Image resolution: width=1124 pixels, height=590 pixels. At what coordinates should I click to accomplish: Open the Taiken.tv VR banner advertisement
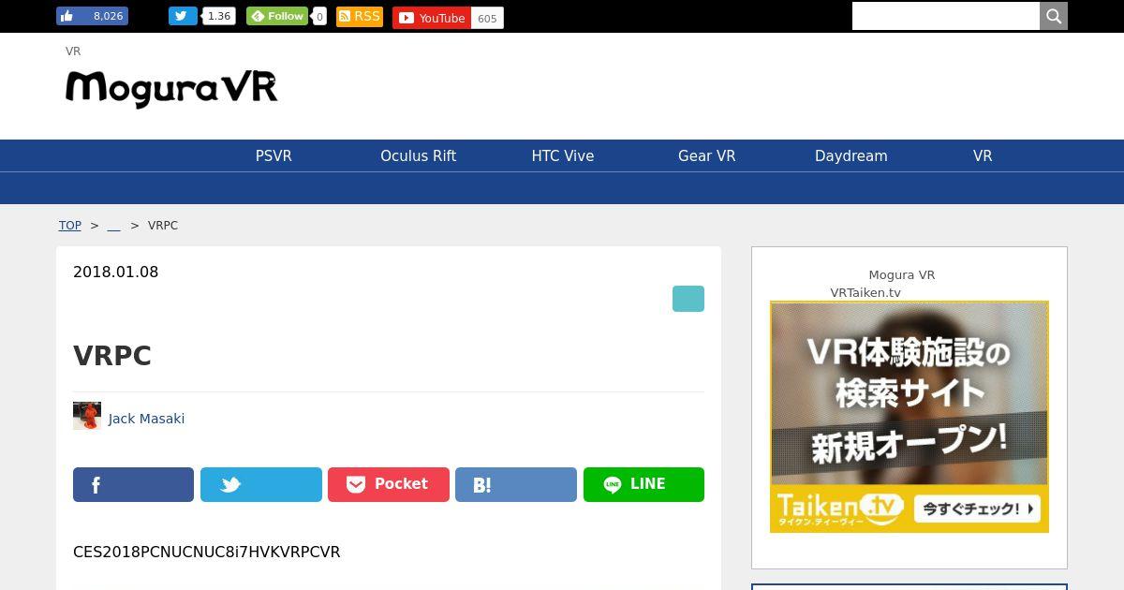tap(910, 417)
